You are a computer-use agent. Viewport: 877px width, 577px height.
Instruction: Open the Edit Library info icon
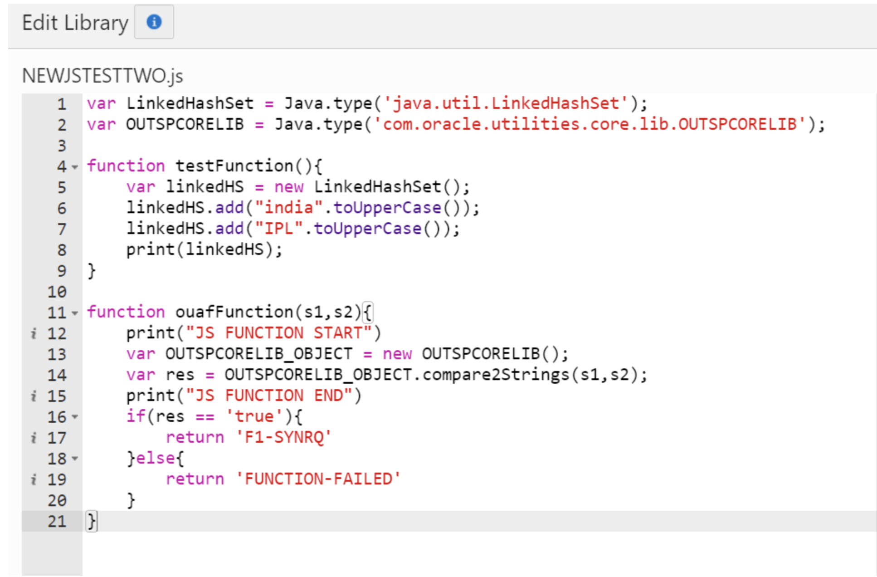coord(154,22)
